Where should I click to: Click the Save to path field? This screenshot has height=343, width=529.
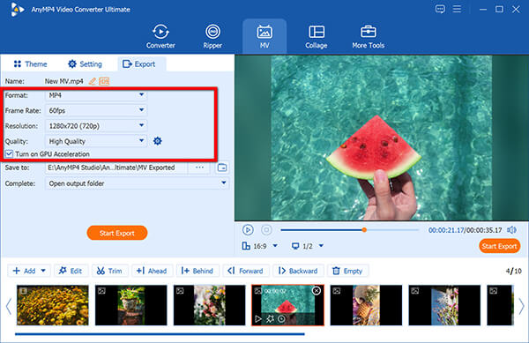[116, 168]
